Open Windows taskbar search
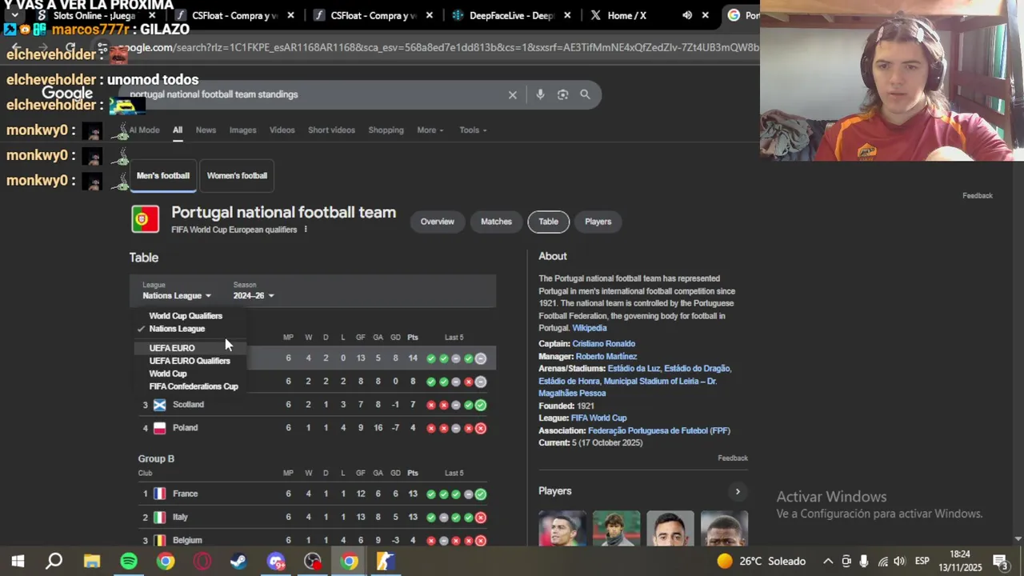The height and width of the screenshot is (576, 1024). click(54, 562)
